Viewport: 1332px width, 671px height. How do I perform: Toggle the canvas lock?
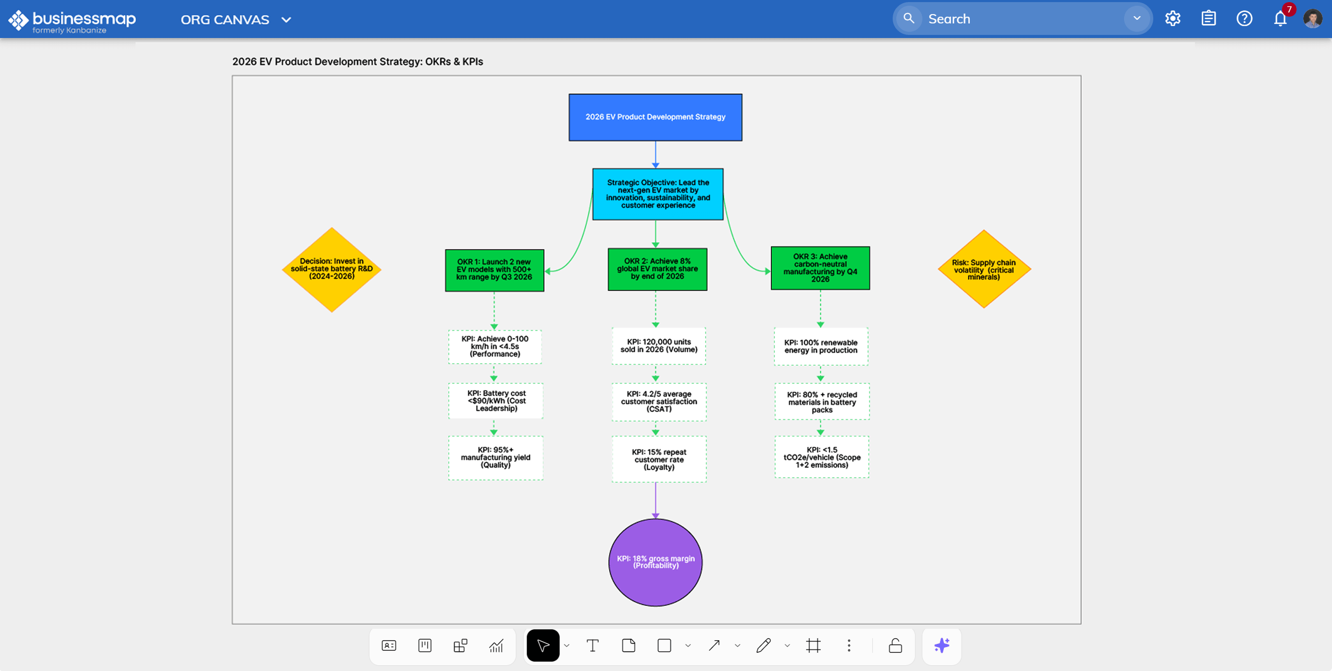[x=895, y=645]
